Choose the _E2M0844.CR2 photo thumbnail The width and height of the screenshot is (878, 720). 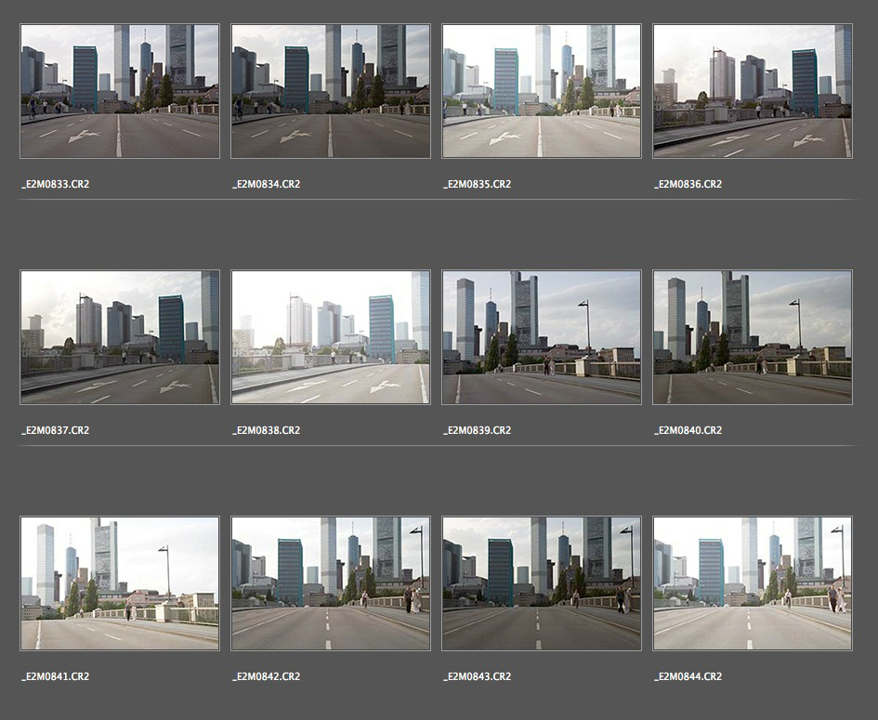click(x=753, y=583)
